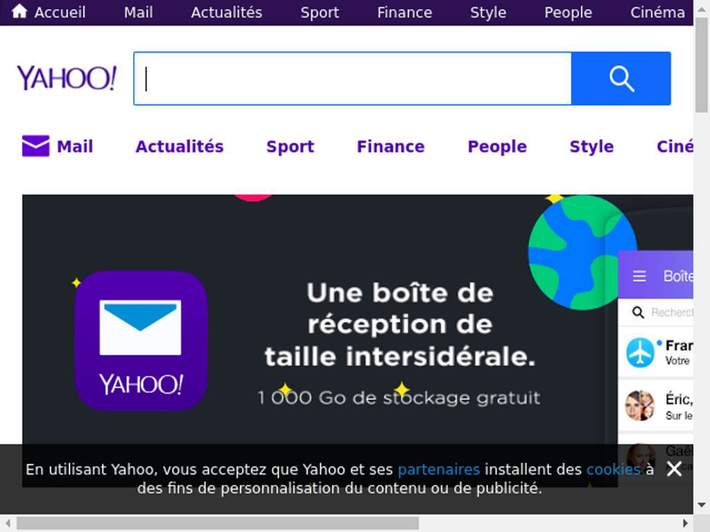Open Actualités in the top purple bar
The width and height of the screenshot is (710, 532).
[x=227, y=12]
